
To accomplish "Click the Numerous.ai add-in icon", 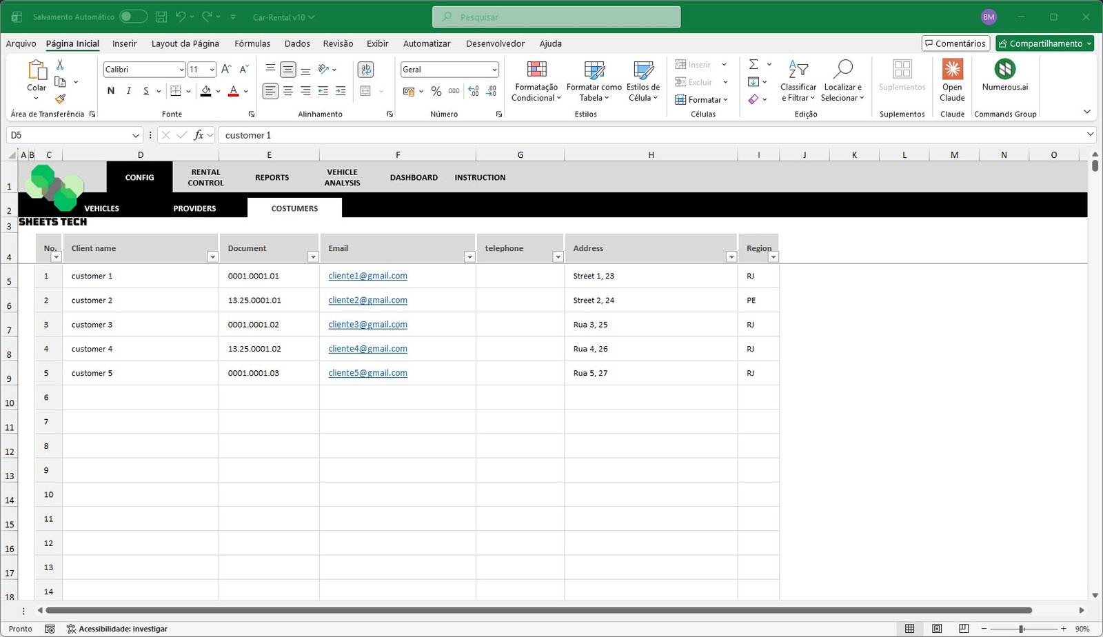I will 1004,77.
